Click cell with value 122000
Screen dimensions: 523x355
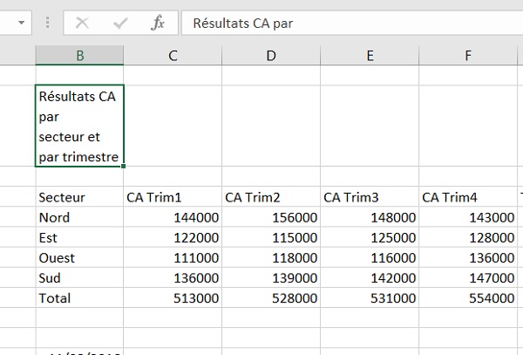click(x=173, y=237)
